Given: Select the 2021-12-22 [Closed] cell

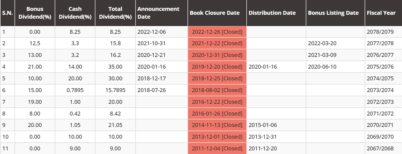Looking at the screenshot, I should coord(217,43).
